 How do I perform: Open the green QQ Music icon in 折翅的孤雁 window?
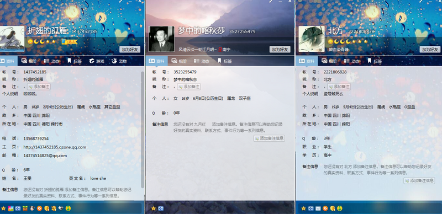coord(68,208)
